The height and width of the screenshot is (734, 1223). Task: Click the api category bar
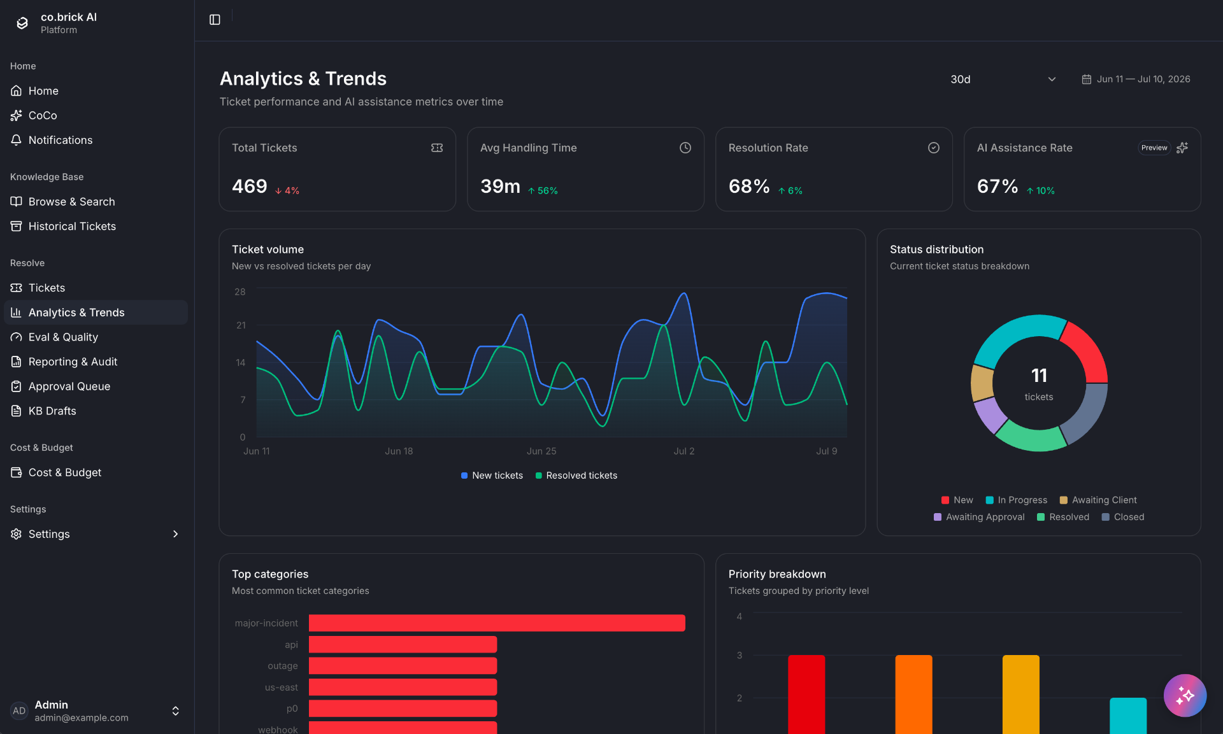(x=403, y=644)
